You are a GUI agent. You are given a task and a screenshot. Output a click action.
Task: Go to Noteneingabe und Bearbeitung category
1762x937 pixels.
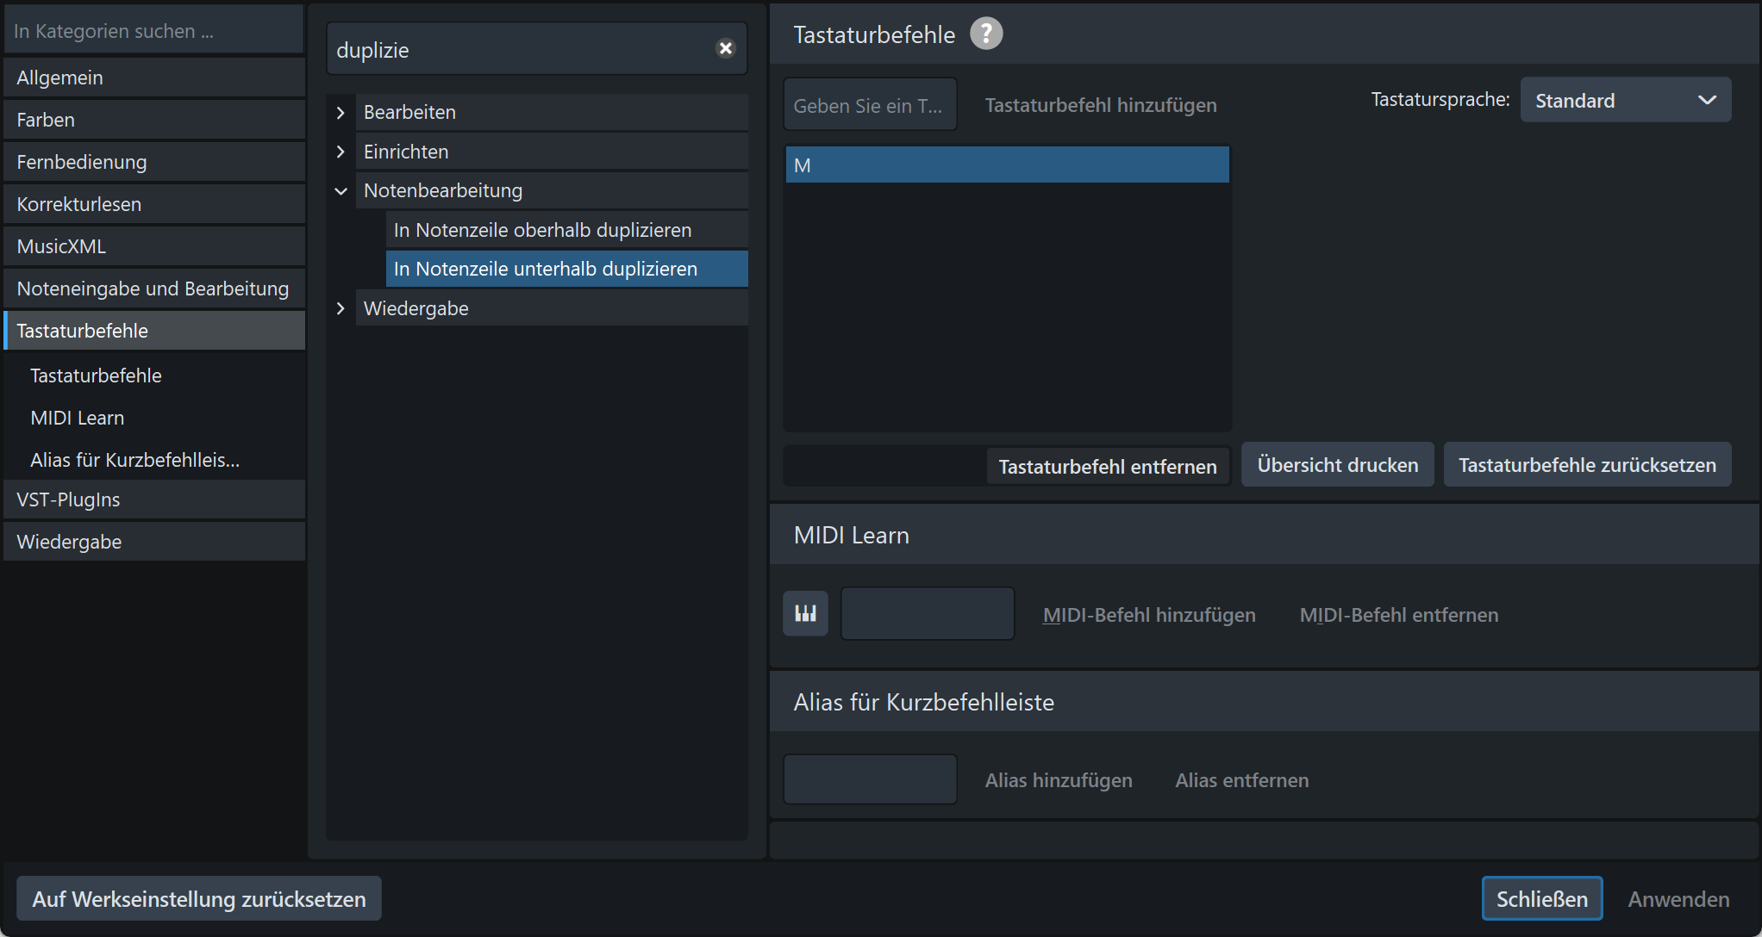tap(153, 289)
